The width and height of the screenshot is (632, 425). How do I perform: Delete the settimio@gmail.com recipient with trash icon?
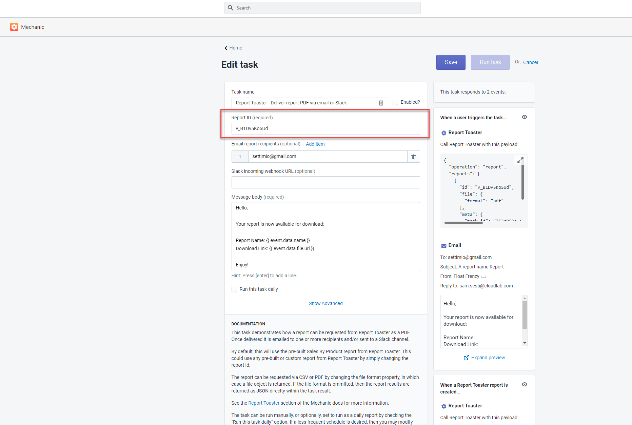413,157
